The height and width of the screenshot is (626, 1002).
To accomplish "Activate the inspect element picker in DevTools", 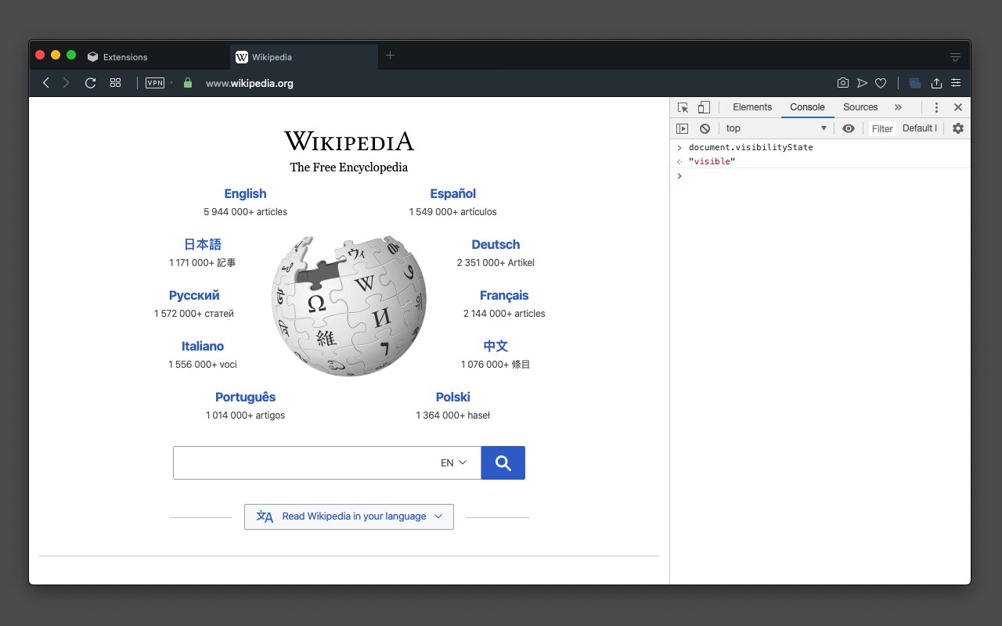I will pos(683,107).
